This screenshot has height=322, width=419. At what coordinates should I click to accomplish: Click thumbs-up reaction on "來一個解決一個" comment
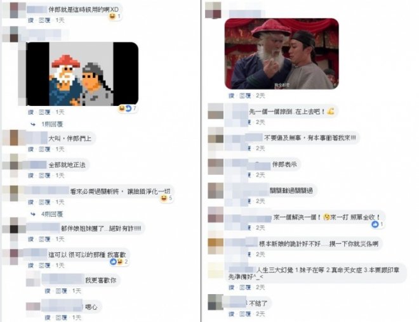tap(375, 224)
